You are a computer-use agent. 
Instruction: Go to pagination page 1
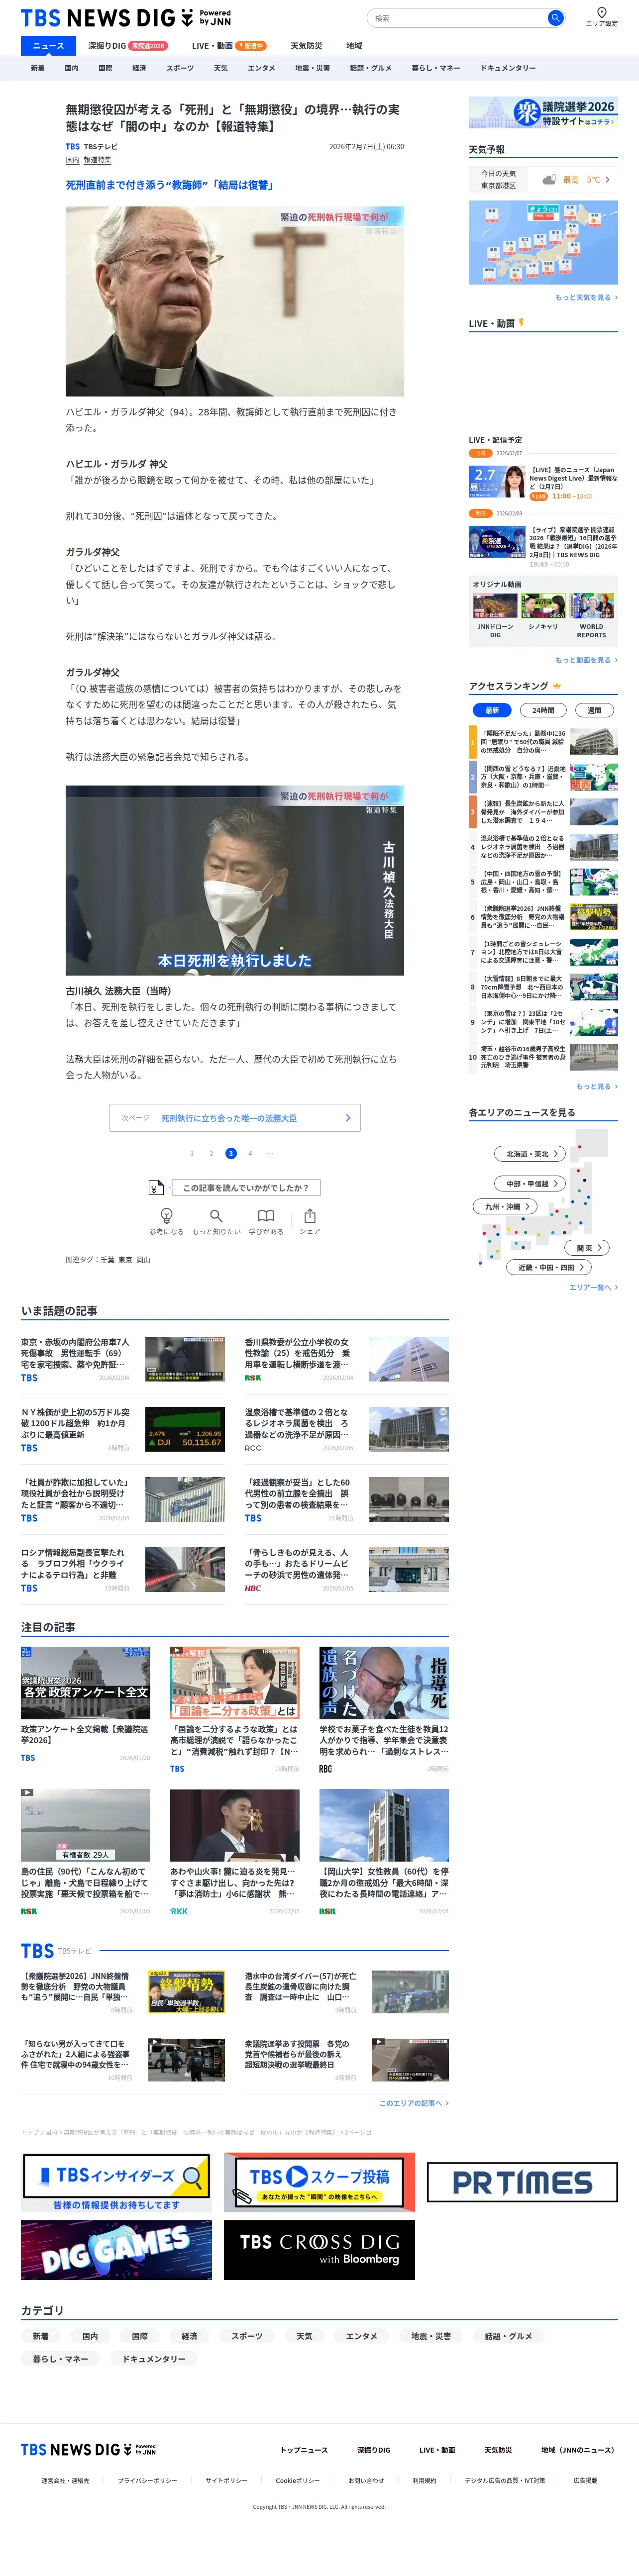tap(192, 1153)
